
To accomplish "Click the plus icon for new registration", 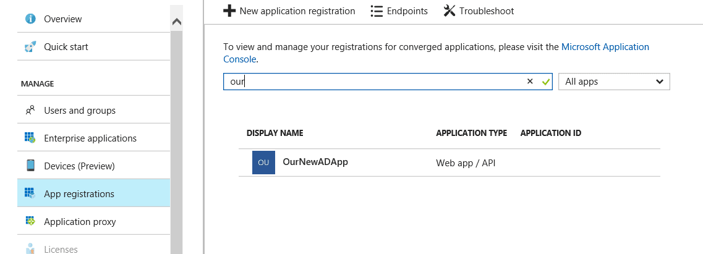I will (229, 11).
